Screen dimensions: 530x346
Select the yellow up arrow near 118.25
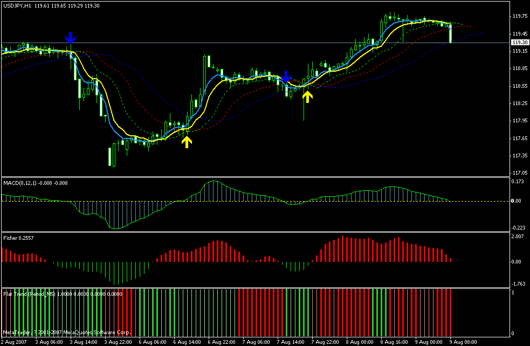tap(307, 96)
